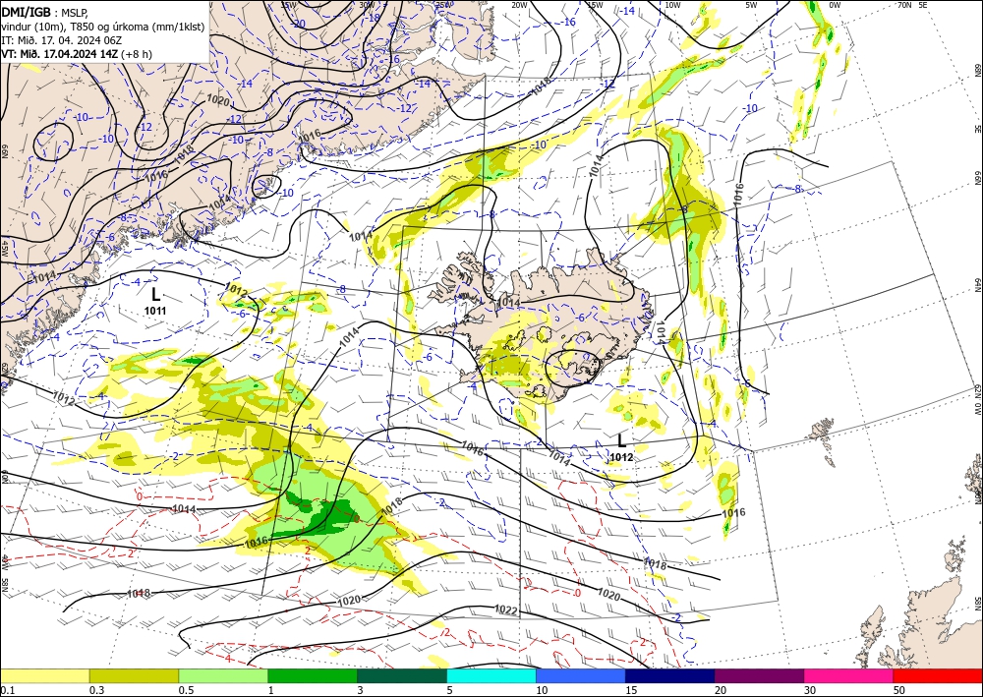Screen dimensions: 983x697
Task: Click the navy 15–20 mm legend swatch
Action: (x=670, y=675)
